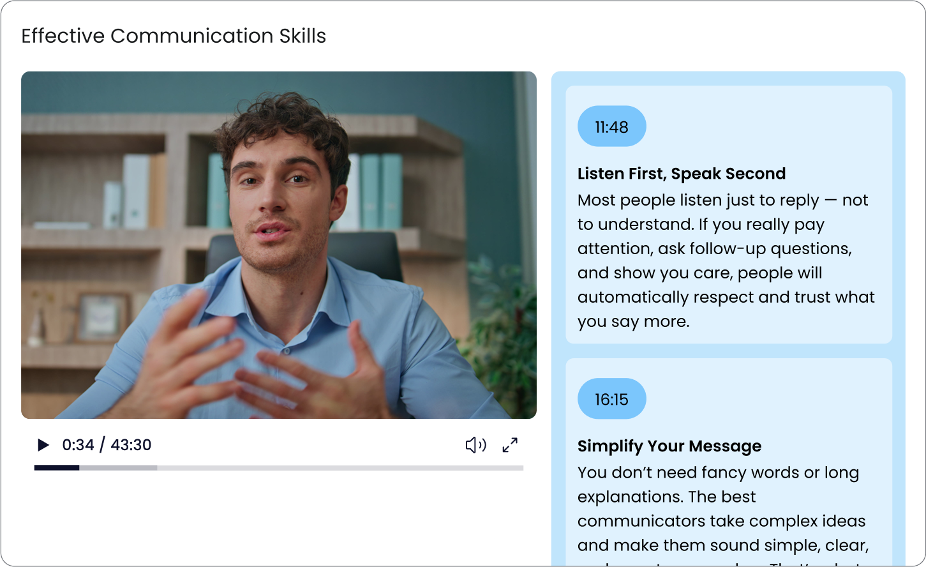Select the Listen First, Speak Second heading

point(682,174)
